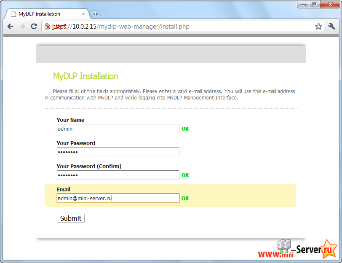Open the wrench settings menu

(x=331, y=27)
